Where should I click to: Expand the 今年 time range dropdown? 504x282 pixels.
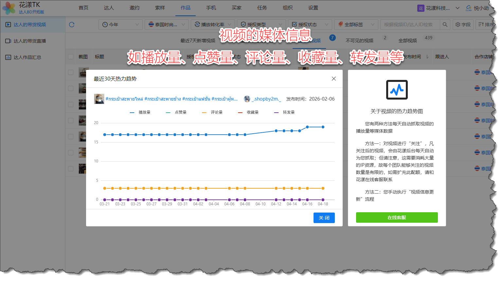(x=120, y=25)
